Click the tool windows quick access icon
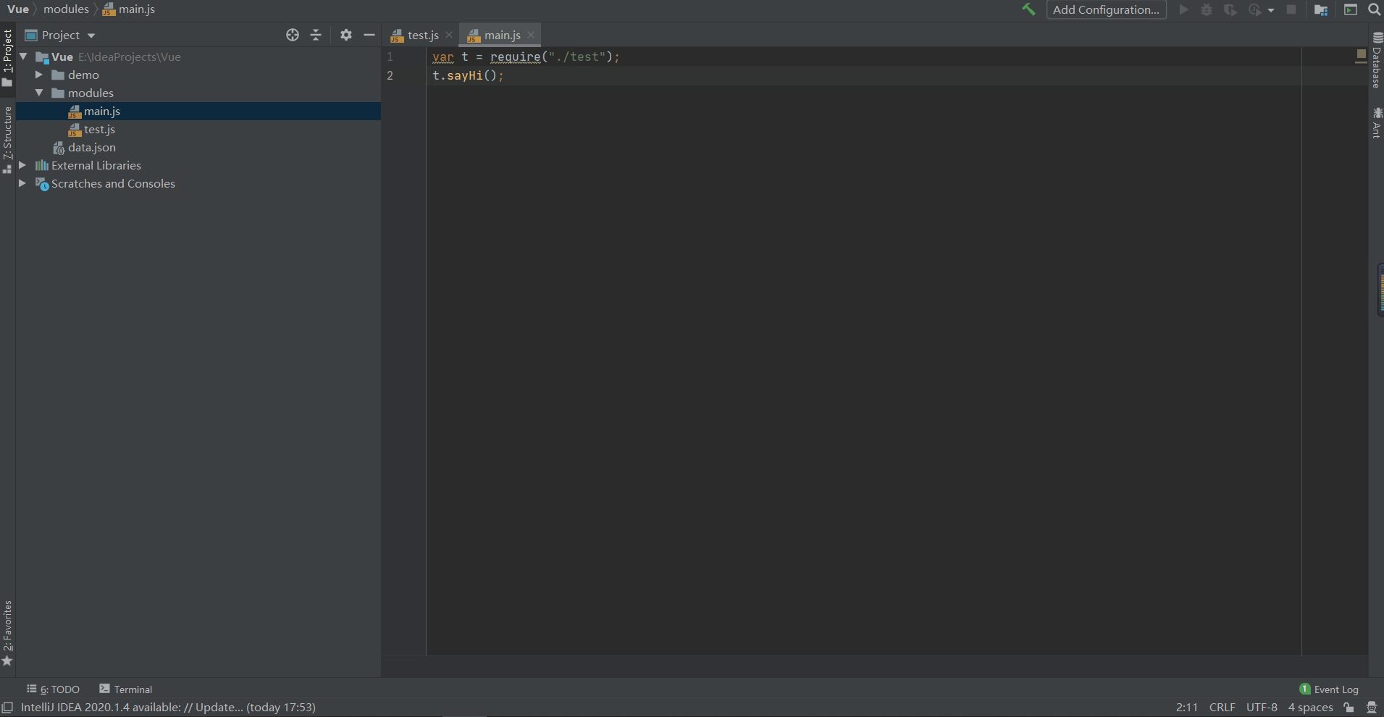 (7, 708)
